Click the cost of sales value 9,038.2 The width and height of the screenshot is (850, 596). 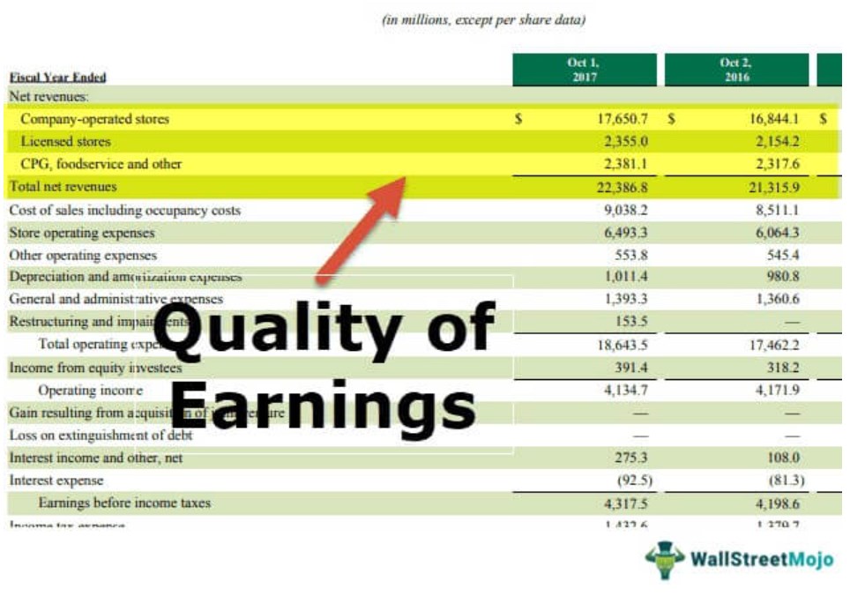[x=626, y=210]
